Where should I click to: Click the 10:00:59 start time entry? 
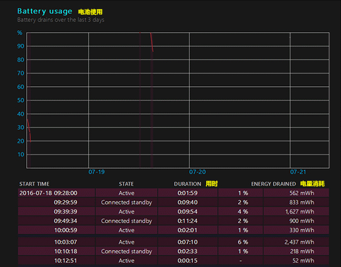(66, 230)
